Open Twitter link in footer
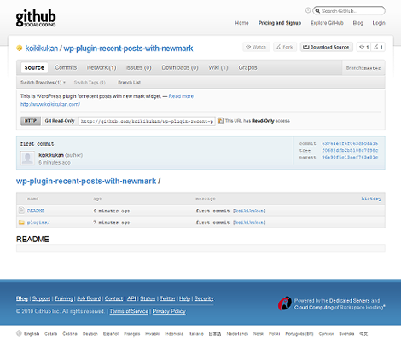The image size is (401, 341). tap(167, 298)
